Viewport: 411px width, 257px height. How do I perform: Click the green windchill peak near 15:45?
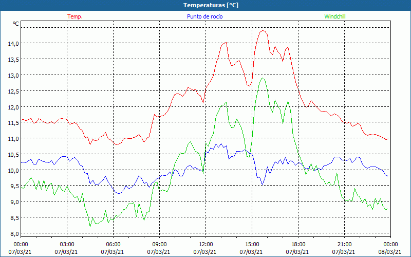pos(263,78)
